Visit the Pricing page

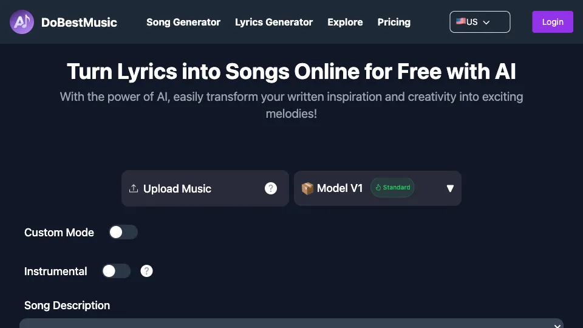tap(394, 22)
